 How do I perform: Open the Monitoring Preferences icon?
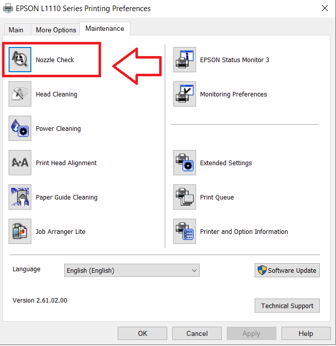(184, 94)
